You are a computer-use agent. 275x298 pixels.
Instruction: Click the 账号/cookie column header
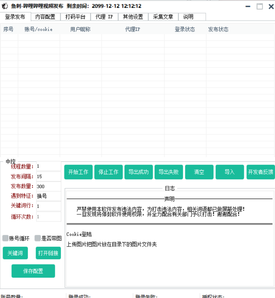point(38,29)
